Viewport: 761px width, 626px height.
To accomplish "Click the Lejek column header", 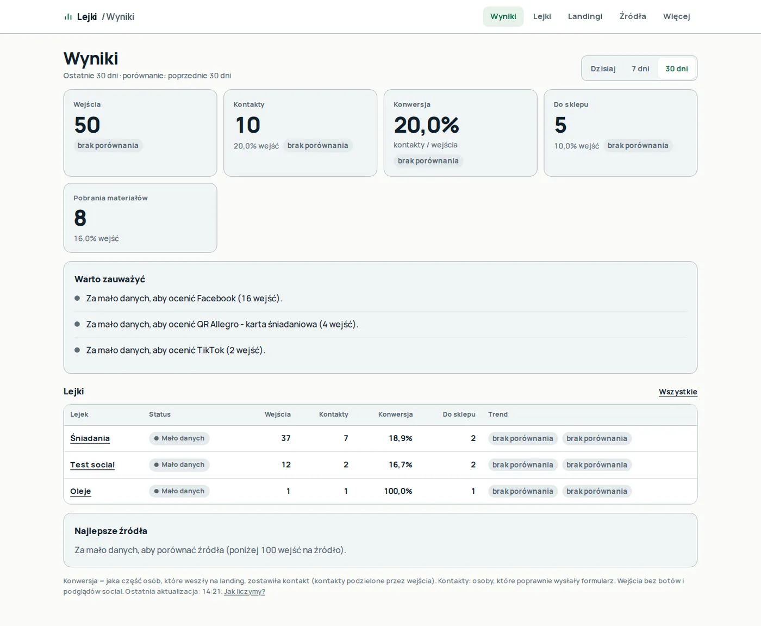I will coord(79,414).
